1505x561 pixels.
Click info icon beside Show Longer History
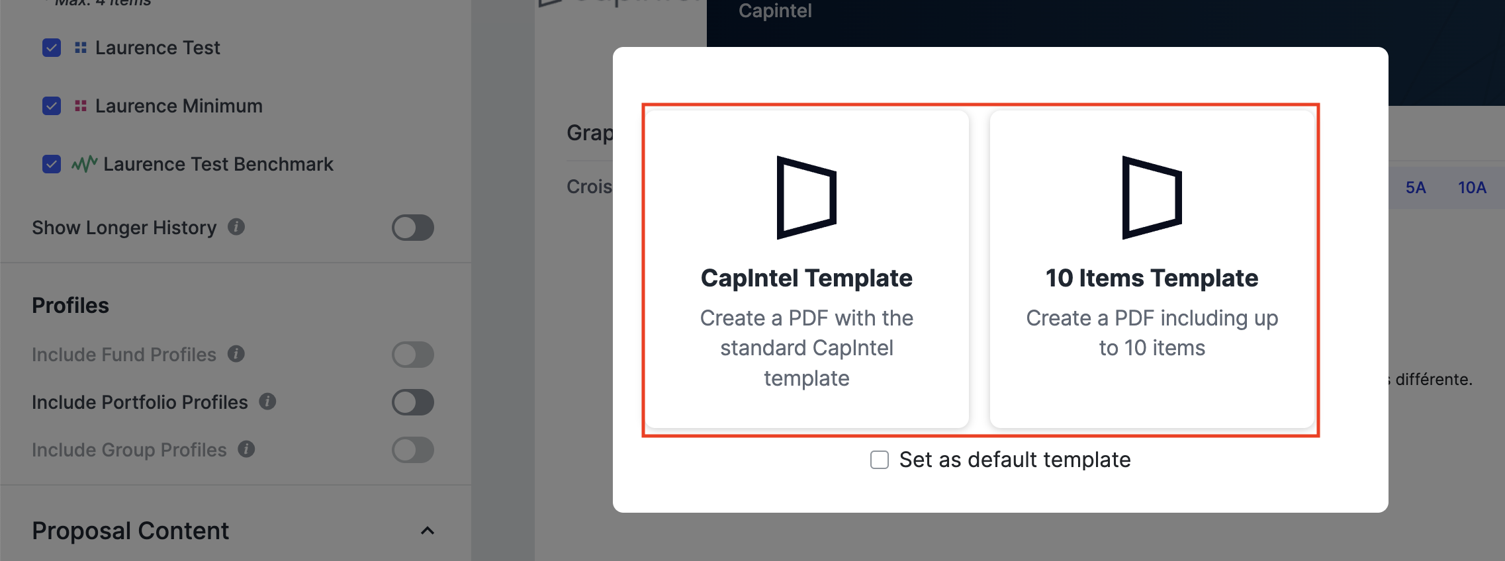pyautogui.click(x=236, y=227)
